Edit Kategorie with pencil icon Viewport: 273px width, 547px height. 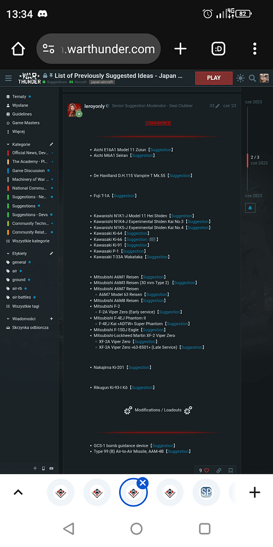(51, 144)
